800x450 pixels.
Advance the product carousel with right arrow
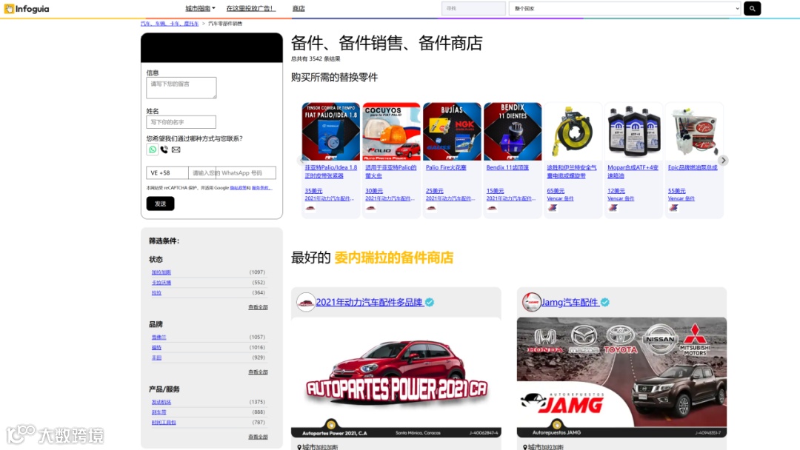click(723, 160)
